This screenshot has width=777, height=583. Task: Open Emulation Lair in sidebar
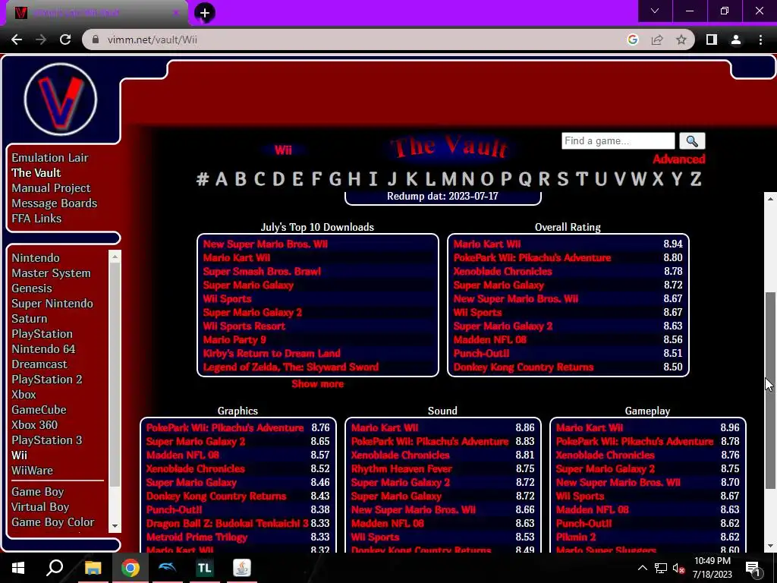tap(50, 158)
